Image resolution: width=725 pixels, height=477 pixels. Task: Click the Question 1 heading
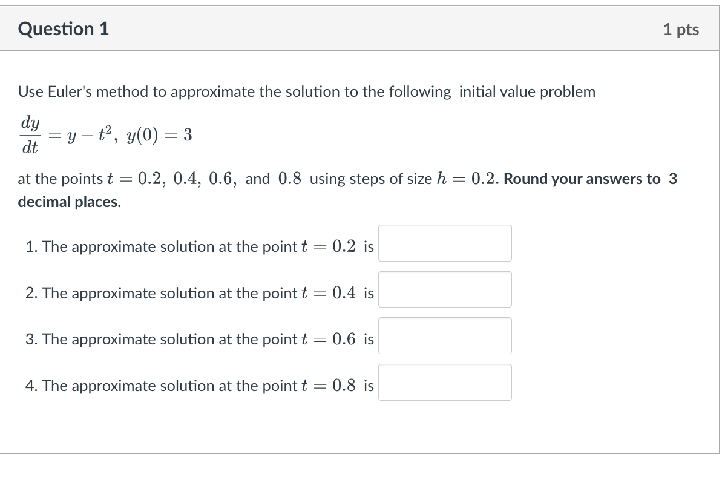(64, 28)
